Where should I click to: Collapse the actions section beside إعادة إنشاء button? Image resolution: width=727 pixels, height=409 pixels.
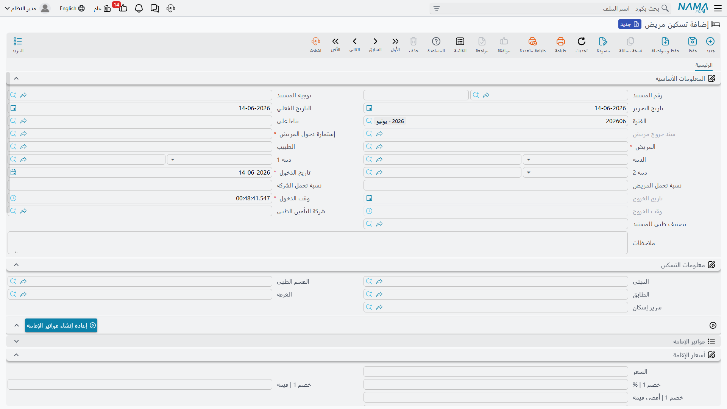16,325
